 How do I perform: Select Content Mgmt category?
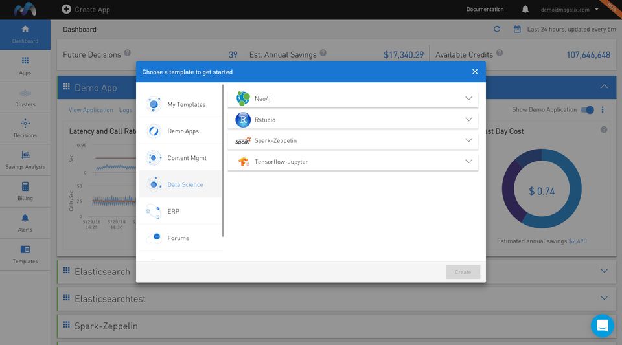coord(181,158)
